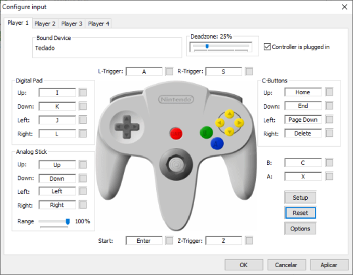This screenshot has height=275, width=353.
Task: Select the Analog Stick Left field
Action: [57, 191]
